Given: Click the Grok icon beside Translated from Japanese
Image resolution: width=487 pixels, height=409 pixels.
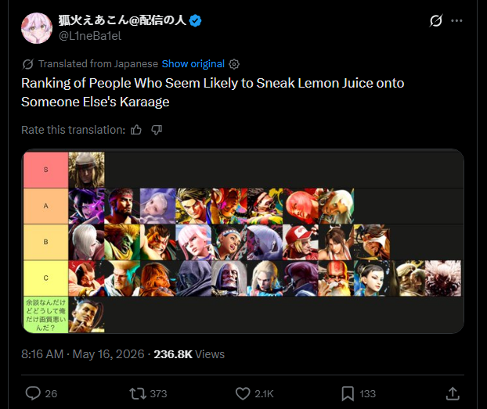Looking at the screenshot, I should 27,64.
